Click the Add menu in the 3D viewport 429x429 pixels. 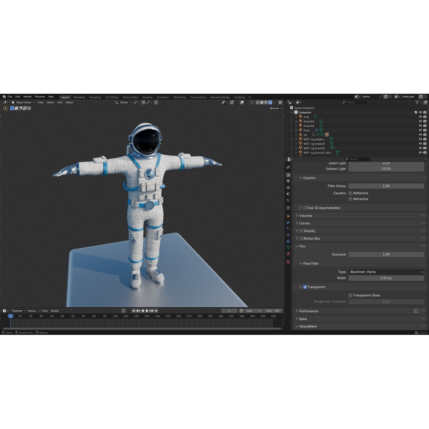(x=60, y=102)
